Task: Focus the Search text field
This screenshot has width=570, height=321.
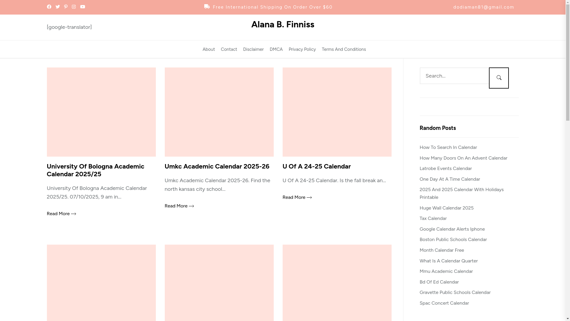Action: coord(454,76)
